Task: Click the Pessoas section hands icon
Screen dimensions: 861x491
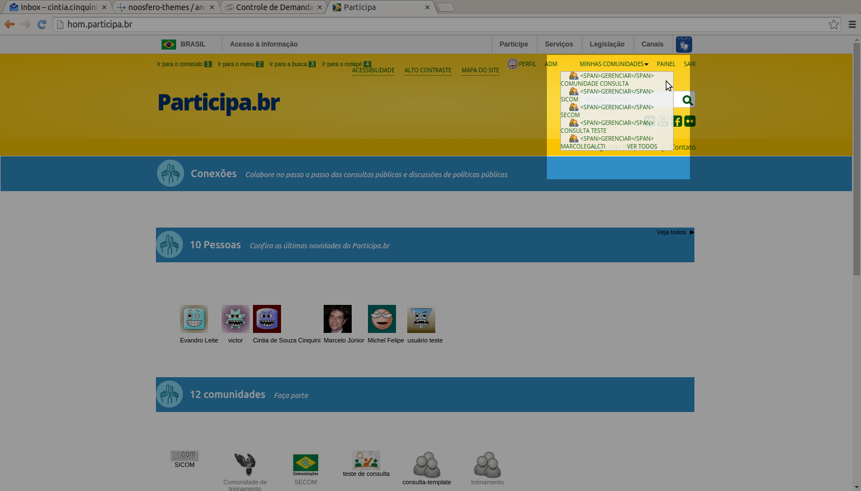Action: point(169,244)
